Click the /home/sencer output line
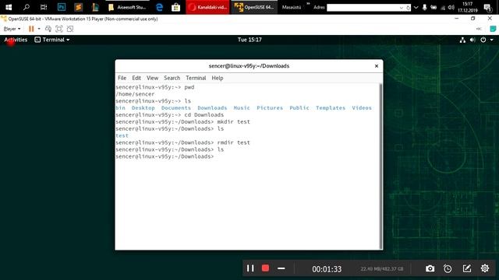This screenshot has height=280, width=499. (x=135, y=94)
